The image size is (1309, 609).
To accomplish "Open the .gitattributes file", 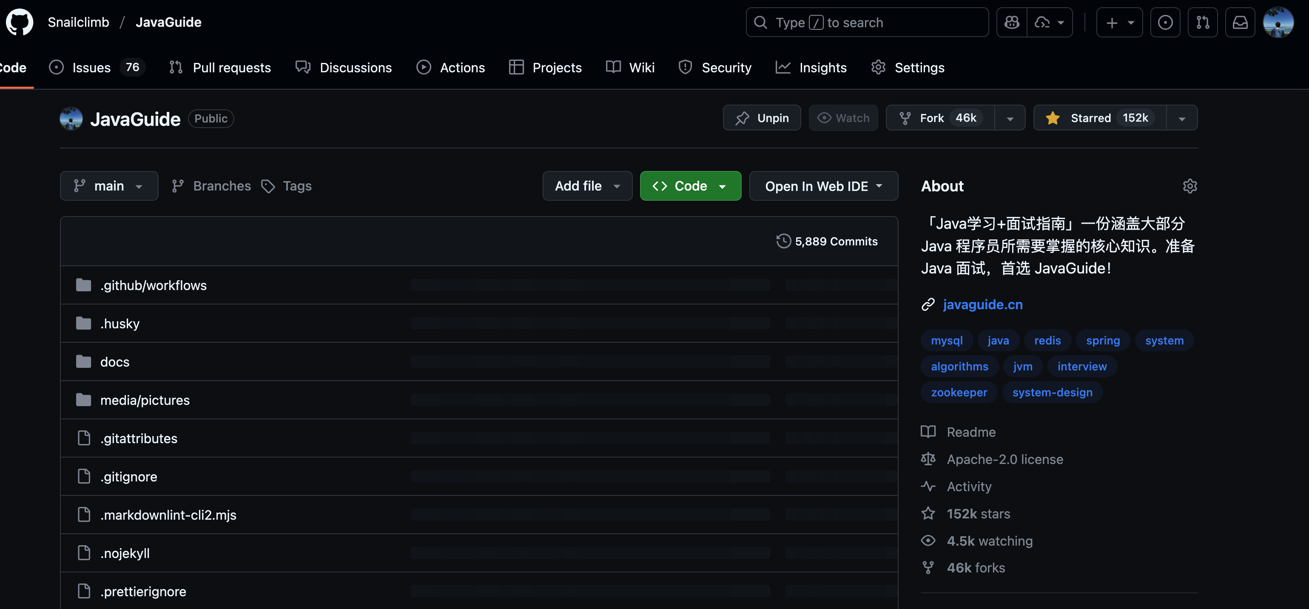I will point(139,438).
